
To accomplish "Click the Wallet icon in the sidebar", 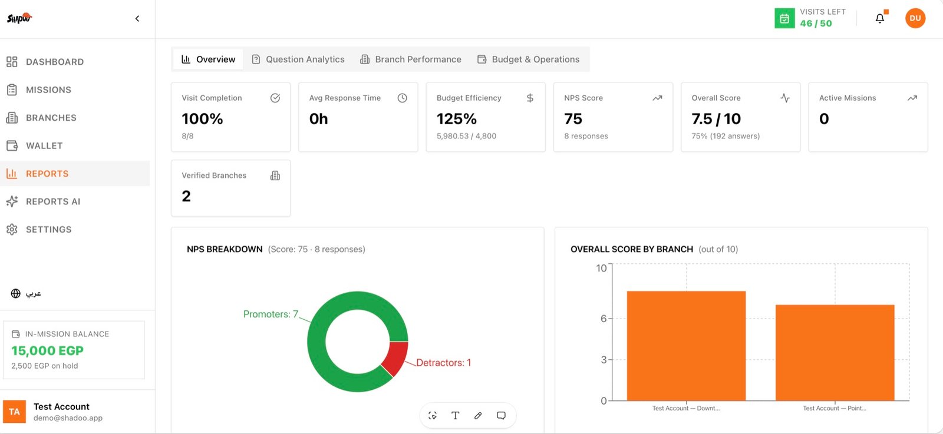I will [12, 145].
